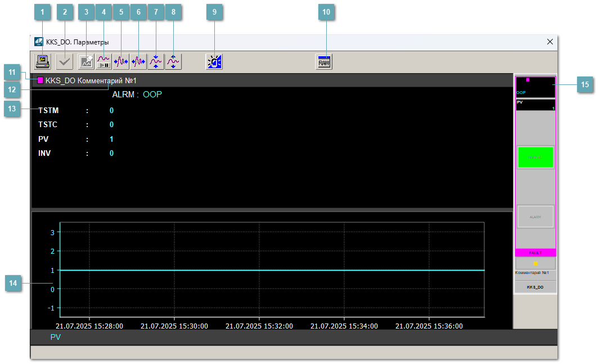Select the PV legend label below the trend
The image size is (599, 364).
pos(55,337)
